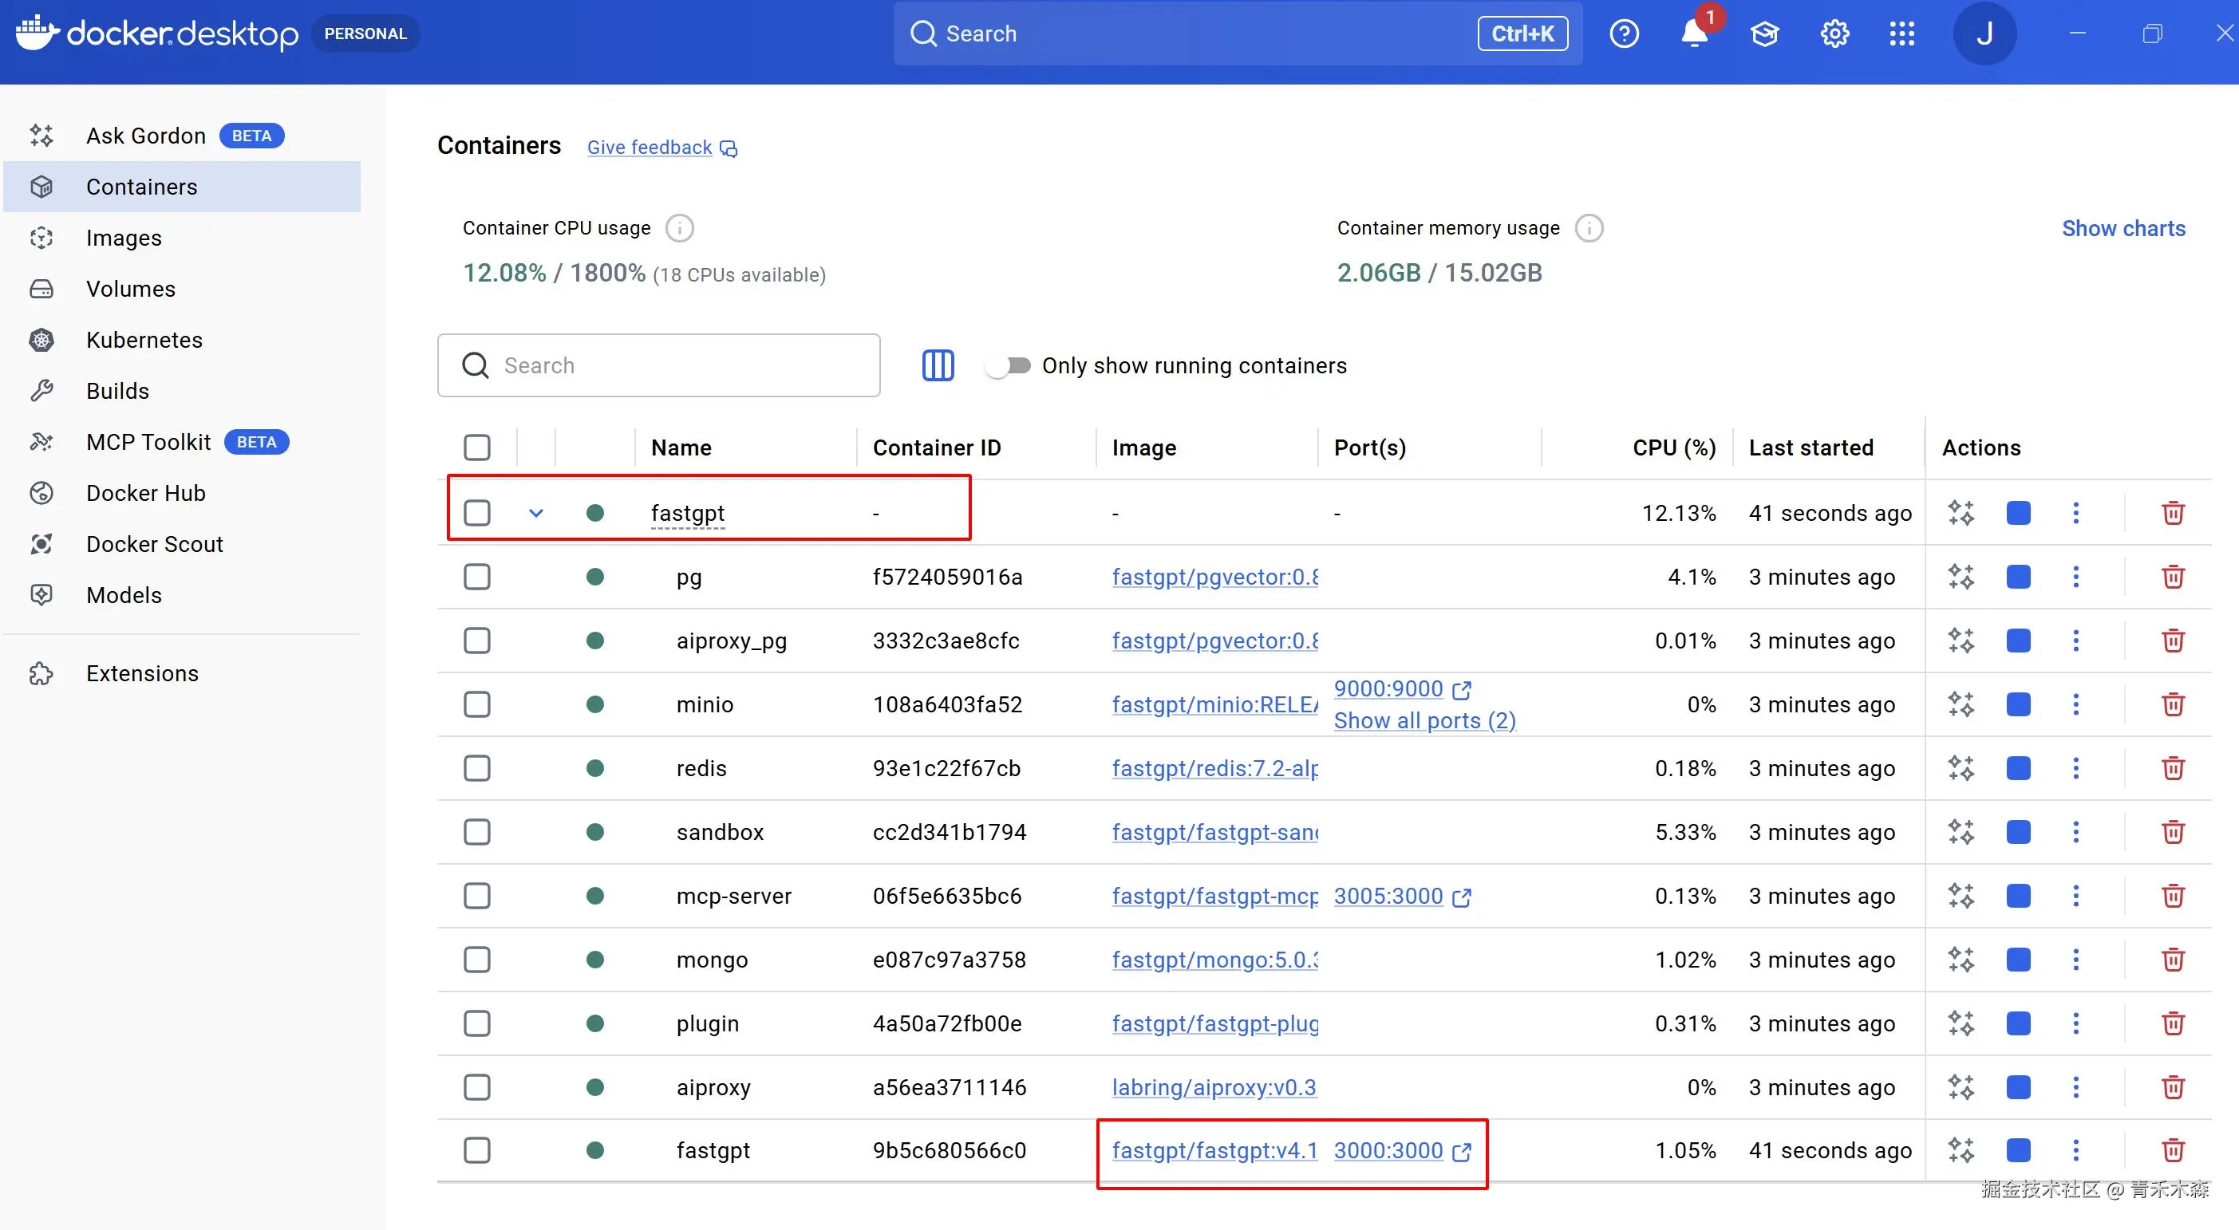
Task: Tick the checkbox for minio container
Action: pos(476,704)
